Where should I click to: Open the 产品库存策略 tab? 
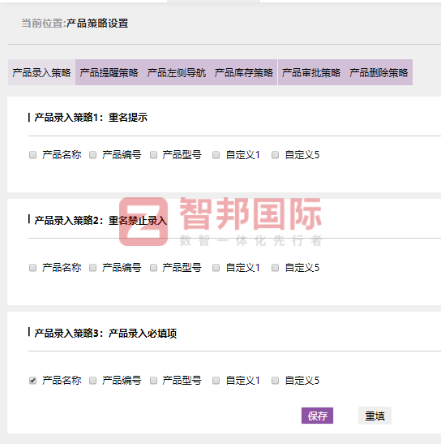243,72
